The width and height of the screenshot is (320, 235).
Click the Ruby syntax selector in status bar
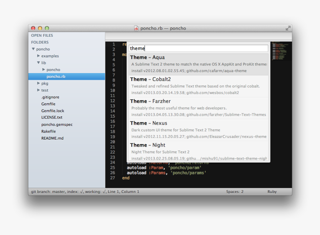272,192
